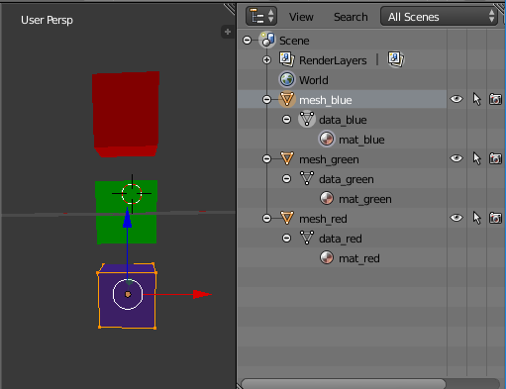Image resolution: width=506 pixels, height=389 pixels.
Task: Click the data_green mesh data icon
Action: pyautogui.click(x=307, y=178)
